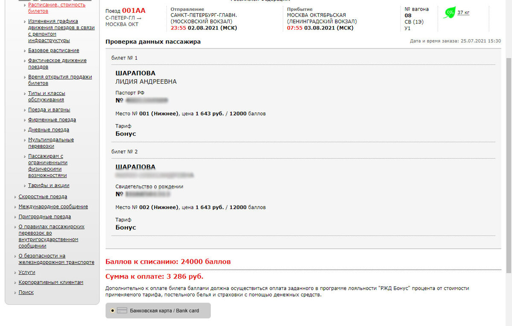Expand Пригородные поезда menu item
The width and height of the screenshot is (512, 326).
45,217
